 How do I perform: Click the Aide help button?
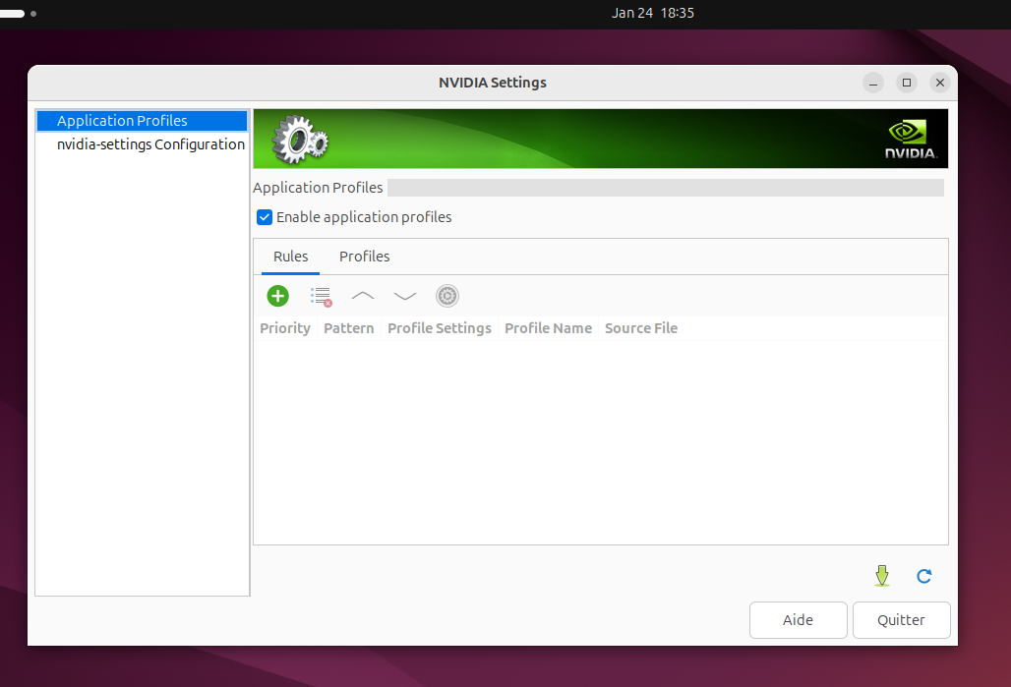click(x=799, y=620)
